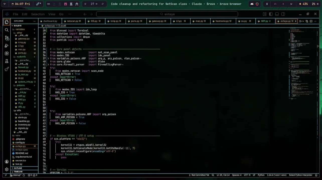Screen dimensions: 322x180
Task: Open Explorer panel More Actions ellipsis
Action: (34, 21)
